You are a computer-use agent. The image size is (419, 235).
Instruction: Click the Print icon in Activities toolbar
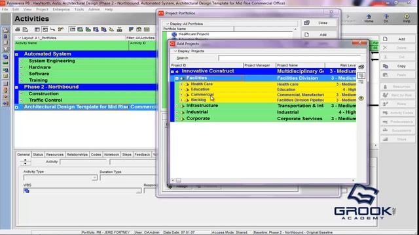(x=18, y=29)
